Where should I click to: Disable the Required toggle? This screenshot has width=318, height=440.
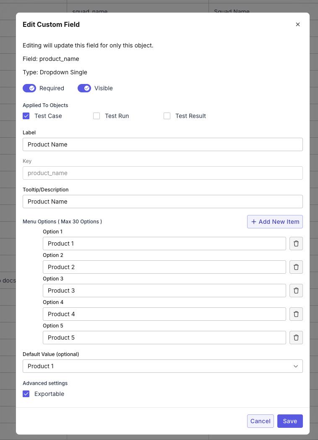(29, 88)
